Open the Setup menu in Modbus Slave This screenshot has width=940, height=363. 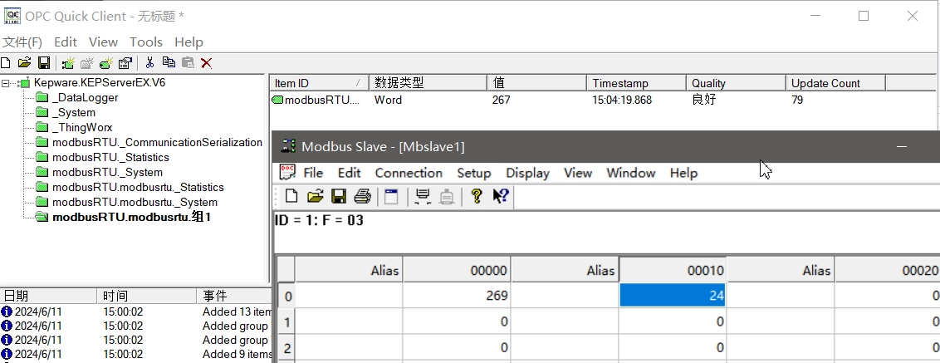point(473,173)
